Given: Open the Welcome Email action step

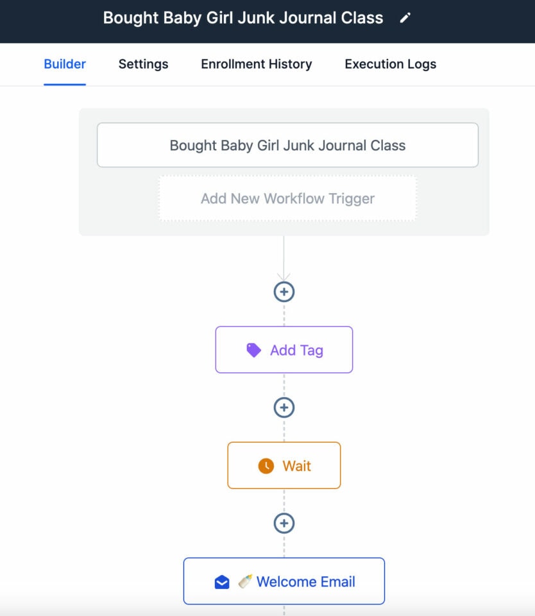Looking at the screenshot, I should coord(284,581).
